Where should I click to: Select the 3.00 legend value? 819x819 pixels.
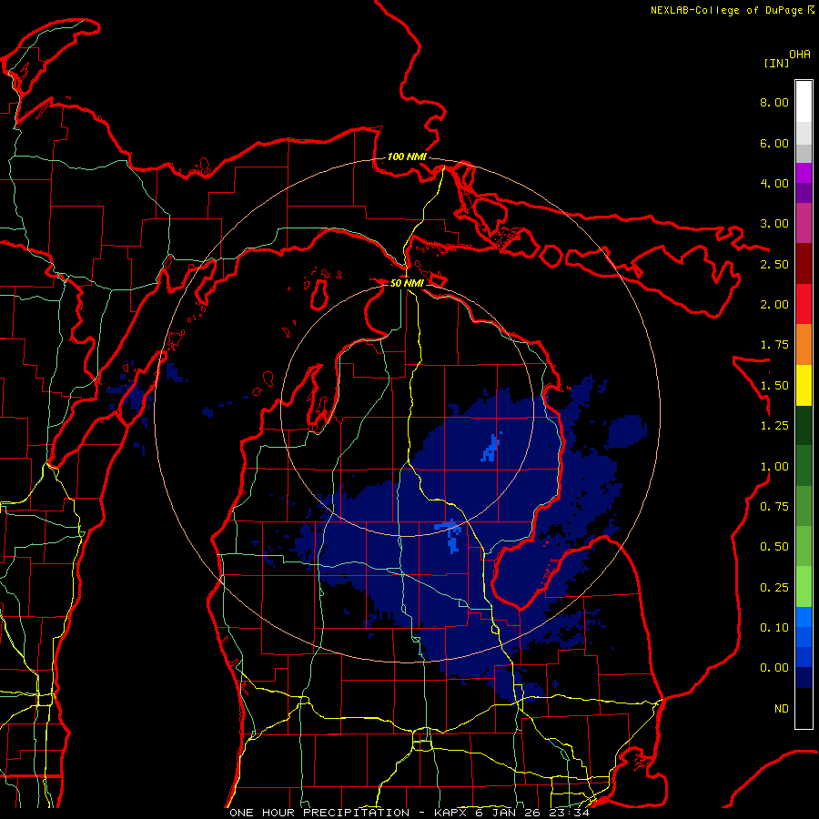pyautogui.click(x=774, y=224)
